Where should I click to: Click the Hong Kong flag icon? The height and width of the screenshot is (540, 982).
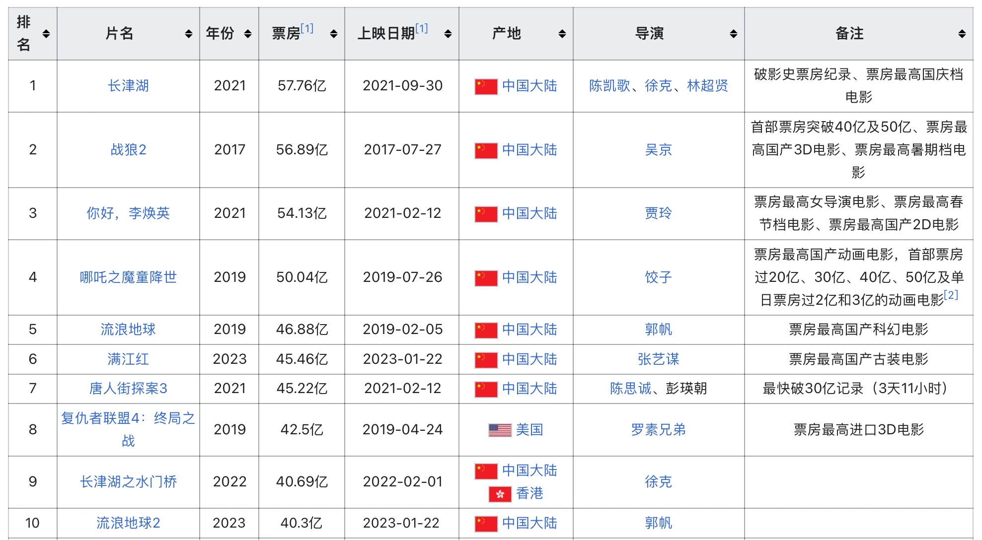point(500,494)
